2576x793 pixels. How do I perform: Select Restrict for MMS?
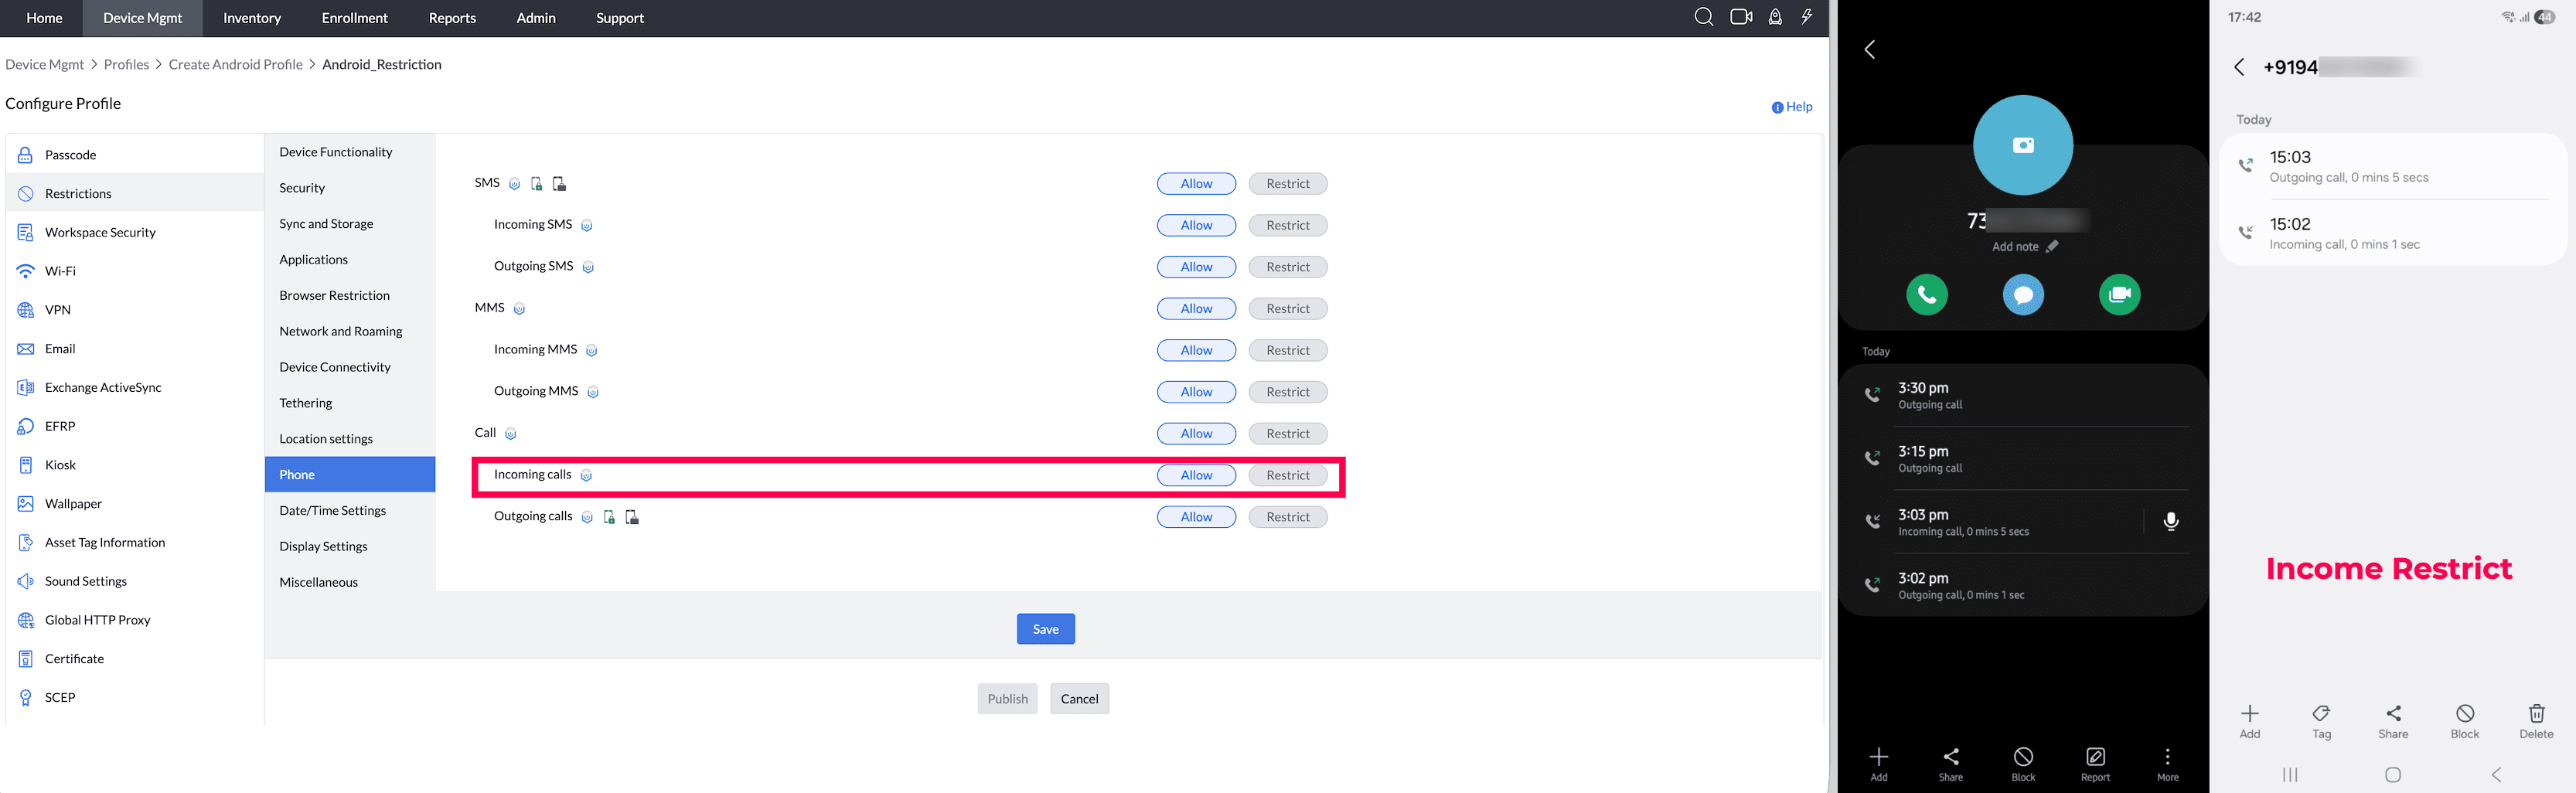pyautogui.click(x=1287, y=309)
